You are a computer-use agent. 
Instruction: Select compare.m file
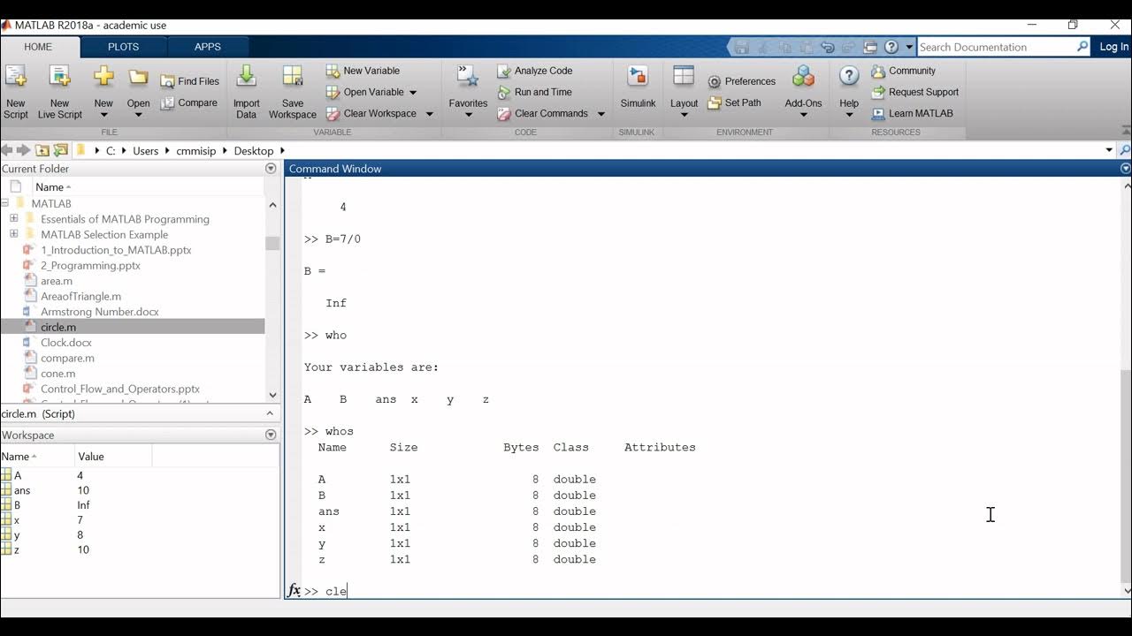(x=67, y=358)
